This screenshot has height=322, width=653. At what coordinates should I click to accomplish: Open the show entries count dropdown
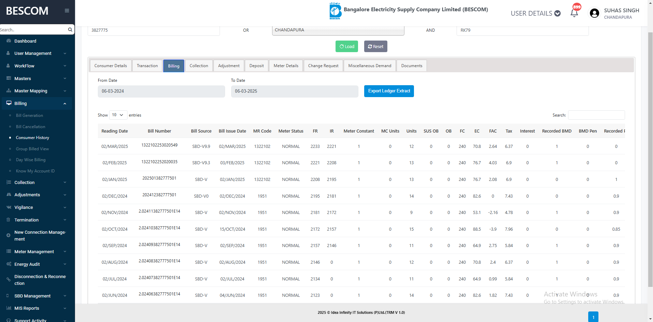118,115
